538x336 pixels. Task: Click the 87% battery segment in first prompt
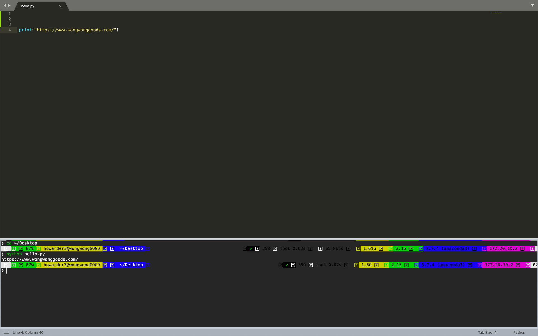(30, 249)
